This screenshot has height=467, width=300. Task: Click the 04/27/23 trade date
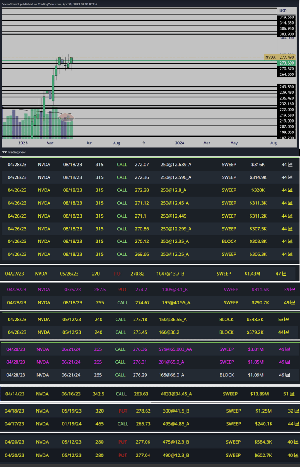tap(15, 274)
